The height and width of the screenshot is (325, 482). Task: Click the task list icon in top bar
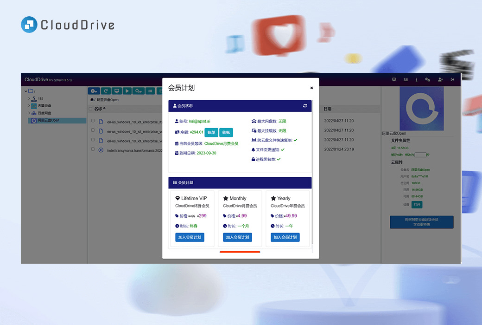406,79
